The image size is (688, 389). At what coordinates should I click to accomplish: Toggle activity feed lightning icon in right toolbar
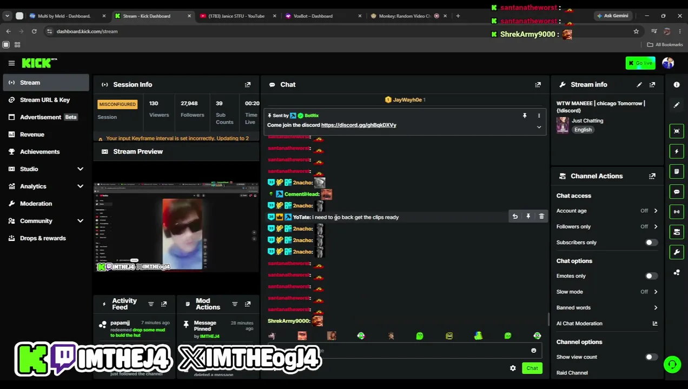click(677, 151)
